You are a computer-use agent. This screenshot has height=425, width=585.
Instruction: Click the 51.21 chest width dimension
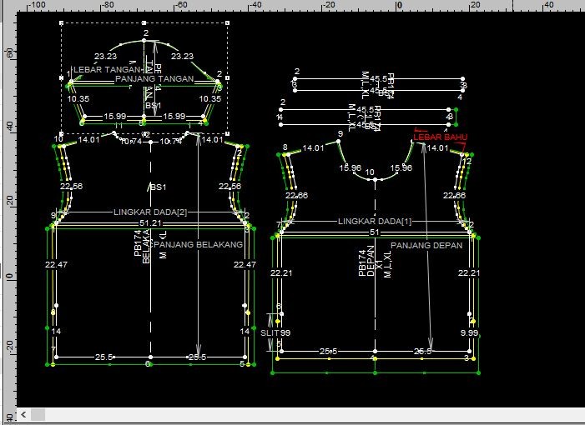point(150,223)
